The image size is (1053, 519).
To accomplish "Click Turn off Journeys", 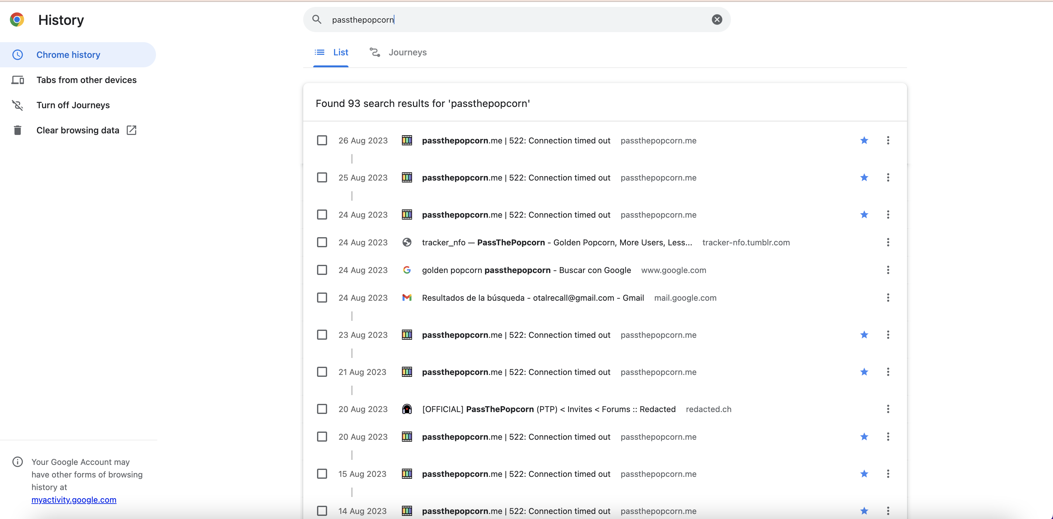I will tap(73, 105).
